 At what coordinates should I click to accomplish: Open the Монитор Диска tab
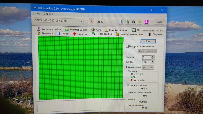point(76,30)
